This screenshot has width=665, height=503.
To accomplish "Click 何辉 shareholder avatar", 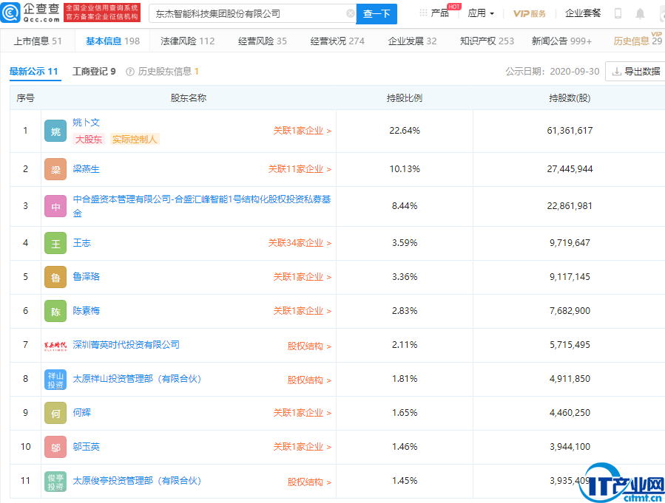I will (x=55, y=413).
